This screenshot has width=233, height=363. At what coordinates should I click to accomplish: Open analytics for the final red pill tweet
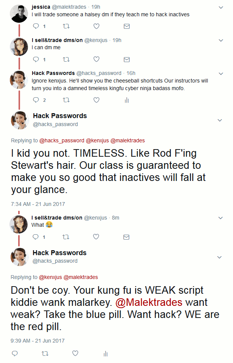pyautogui.click(x=106, y=354)
